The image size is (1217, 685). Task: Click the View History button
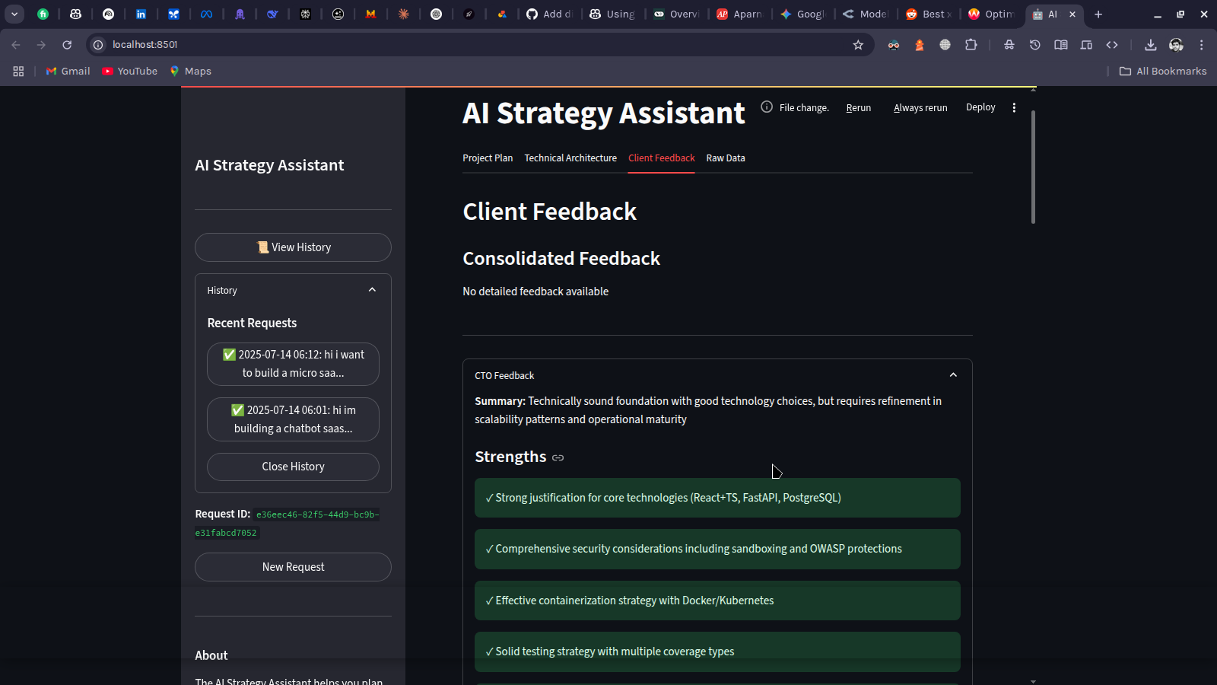coord(293,247)
